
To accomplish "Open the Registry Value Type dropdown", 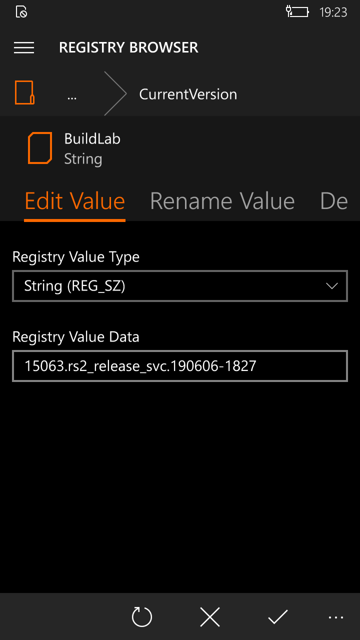I will click(x=180, y=286).
